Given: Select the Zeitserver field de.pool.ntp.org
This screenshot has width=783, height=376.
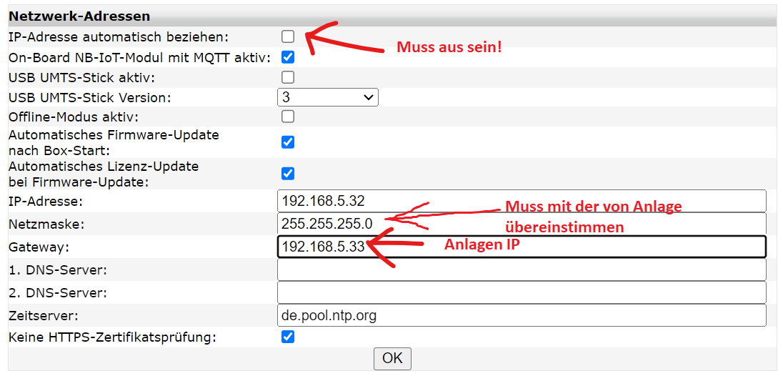Looking at the screenshot, I should point(522,315).
